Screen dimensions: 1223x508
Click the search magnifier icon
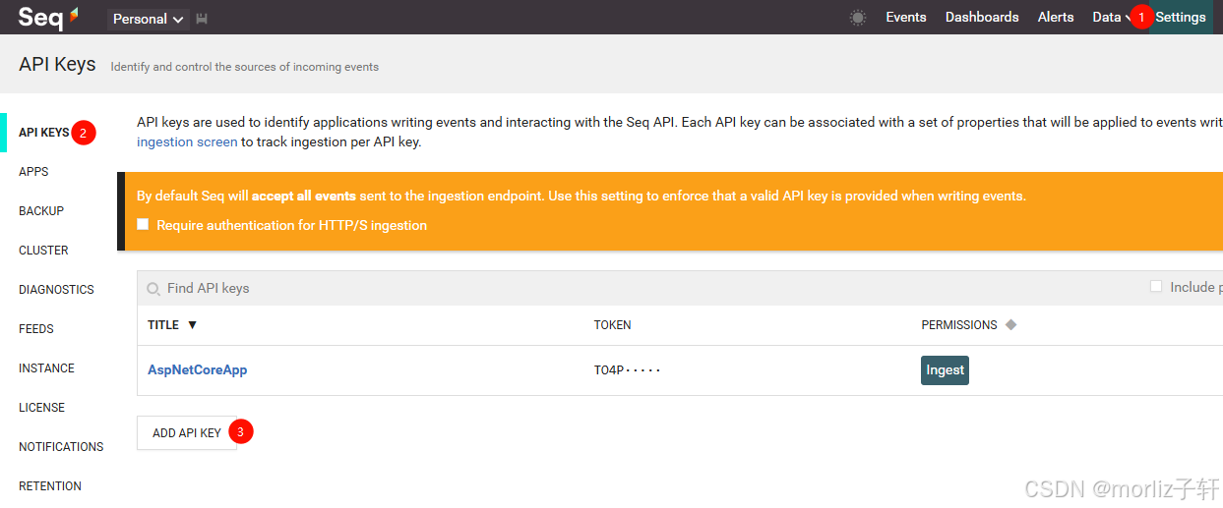click(x=153, y=289)
